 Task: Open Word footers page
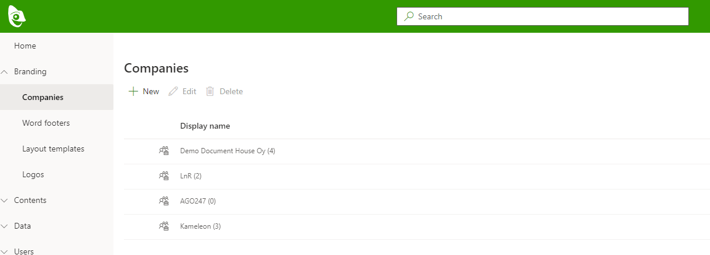(57, 123)
